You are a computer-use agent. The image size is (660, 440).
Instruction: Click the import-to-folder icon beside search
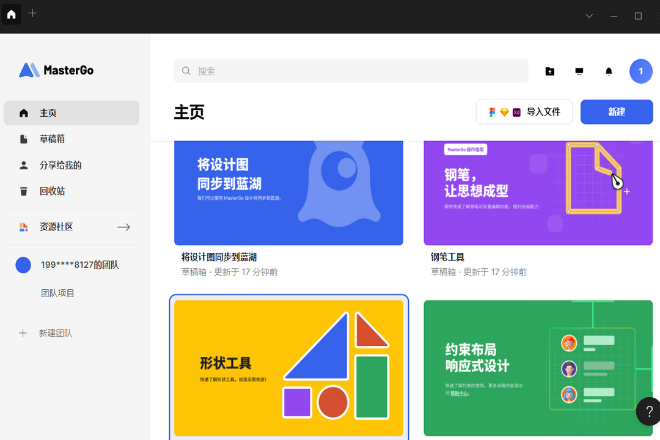click(x=549, y=71)
